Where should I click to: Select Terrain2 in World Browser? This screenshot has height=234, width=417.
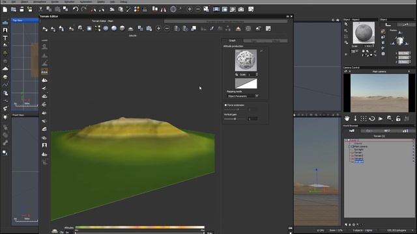click(x=358, y=155)
